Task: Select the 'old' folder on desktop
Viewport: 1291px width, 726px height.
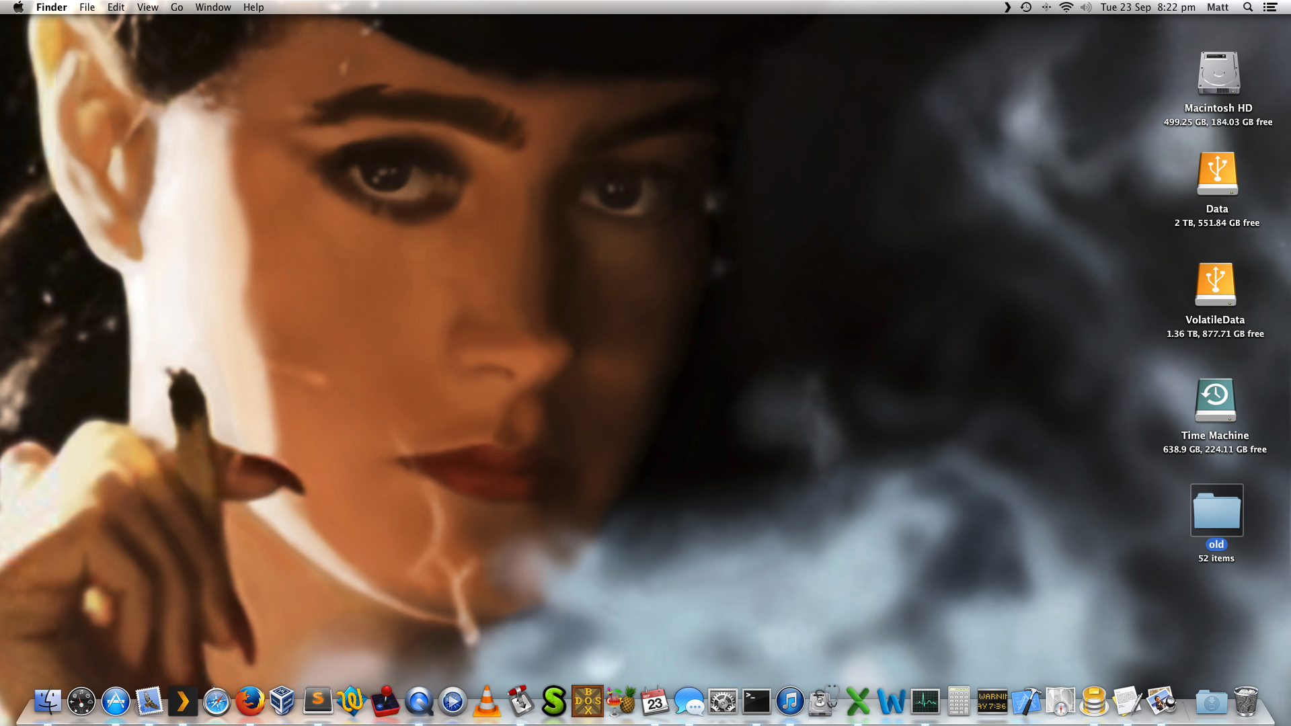Action: click(x=1216, y=511)
